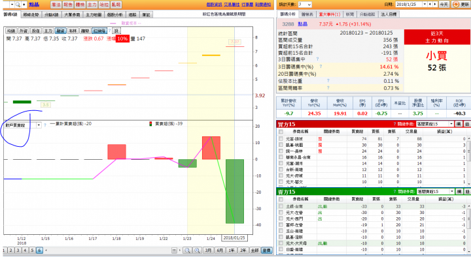Viewport: 471px width, 257px height.
Task: Go to next date with right arrow
Action: pos(434,4)
